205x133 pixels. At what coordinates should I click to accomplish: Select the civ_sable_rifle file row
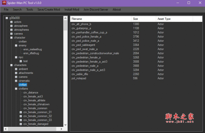point(136,74)
